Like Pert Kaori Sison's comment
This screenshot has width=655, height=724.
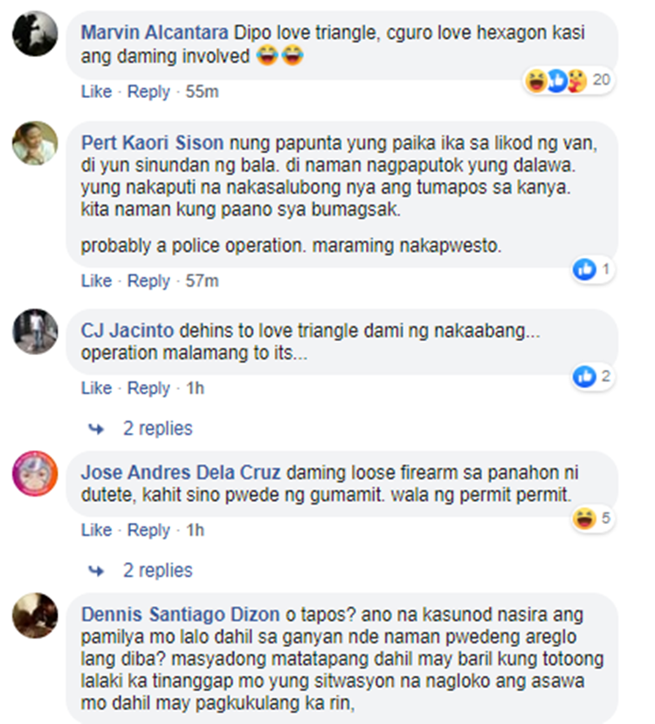tap(96, 281)
